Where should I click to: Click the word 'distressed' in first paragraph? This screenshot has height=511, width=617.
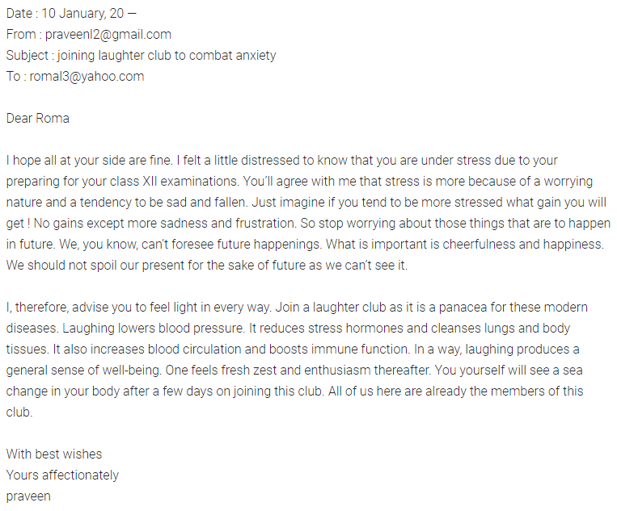point(270,161)
